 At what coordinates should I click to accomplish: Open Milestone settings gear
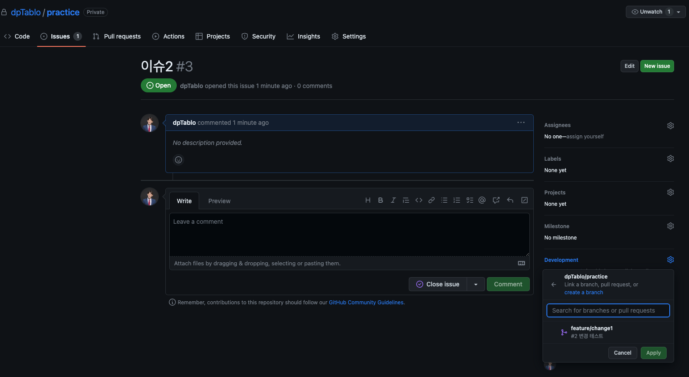pyautogui.click(x=671, y=226)
